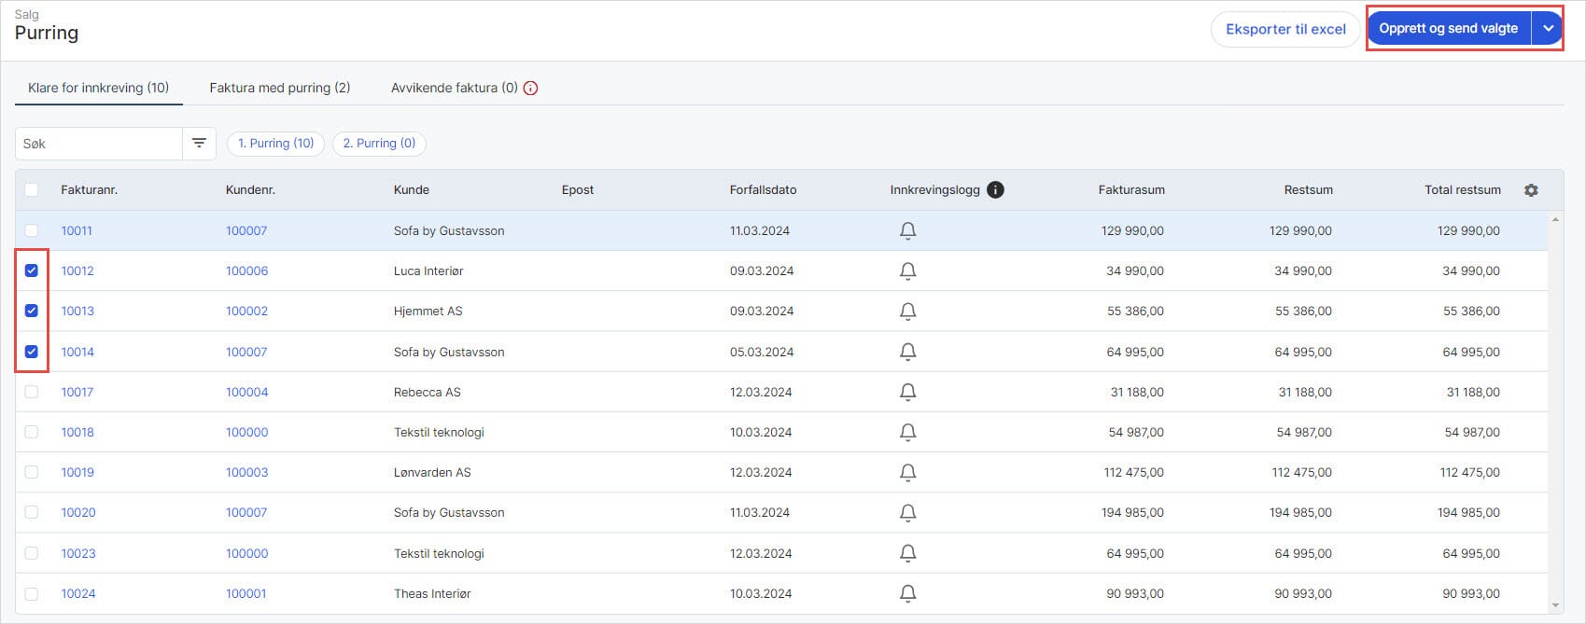Open the Avvikende faktura tab
This screenshot has height=624, width=1586.
[454, 88]
